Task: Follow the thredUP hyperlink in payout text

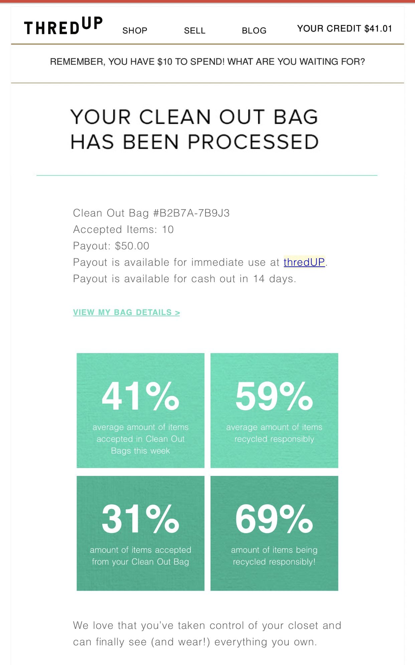Action: pos(304,262)
